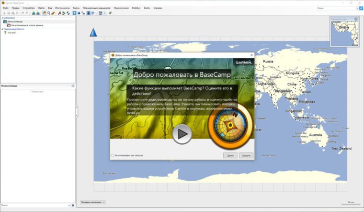Click the toolbar icon right of the blue-framed map icon
Screen dimensions: 364x212
pos(93,13)
